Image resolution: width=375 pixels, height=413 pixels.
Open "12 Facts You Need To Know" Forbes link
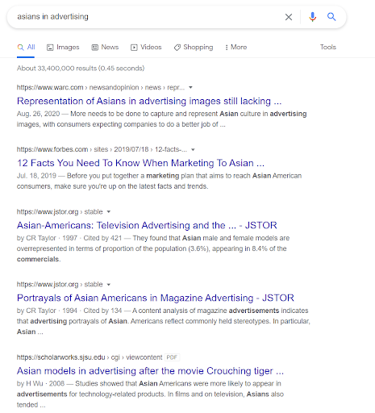point(140,163)
